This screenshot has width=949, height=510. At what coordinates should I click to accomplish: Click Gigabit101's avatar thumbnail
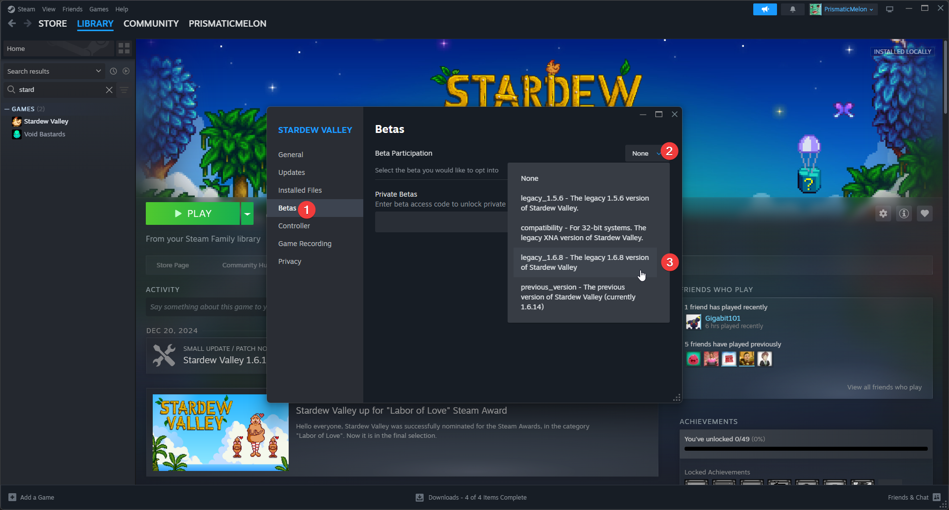[x=693, y=322]
